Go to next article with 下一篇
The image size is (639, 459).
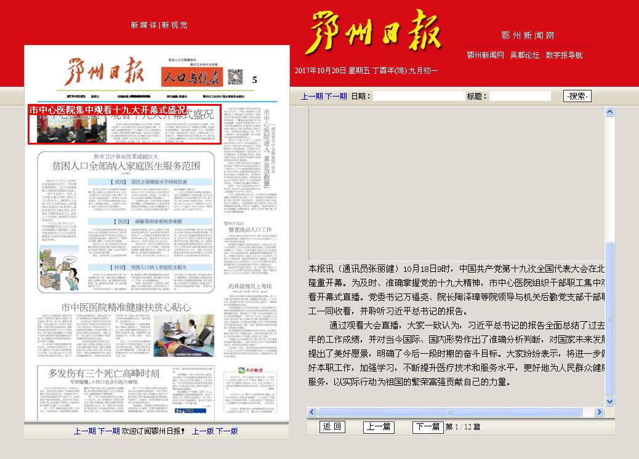click(427, 427)
